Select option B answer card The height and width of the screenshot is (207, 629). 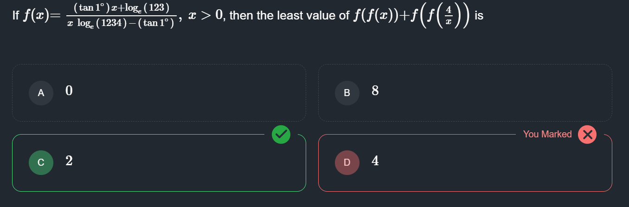click(465, 93)
